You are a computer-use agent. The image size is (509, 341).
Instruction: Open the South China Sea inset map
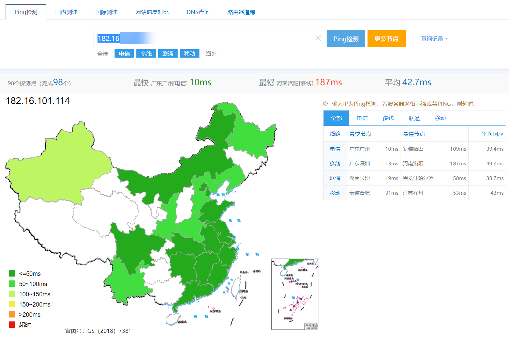(295, 294)
